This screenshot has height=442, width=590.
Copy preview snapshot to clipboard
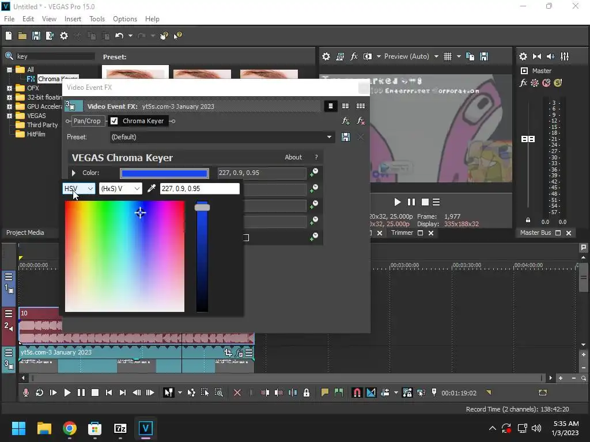coord(470,56)
